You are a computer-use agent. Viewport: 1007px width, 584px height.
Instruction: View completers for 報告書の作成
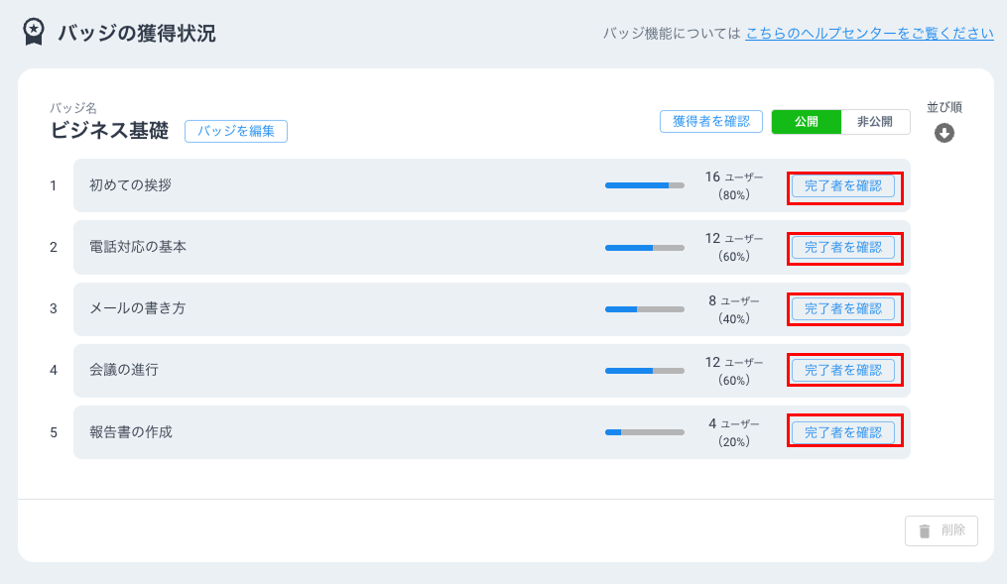pos(843,432)
